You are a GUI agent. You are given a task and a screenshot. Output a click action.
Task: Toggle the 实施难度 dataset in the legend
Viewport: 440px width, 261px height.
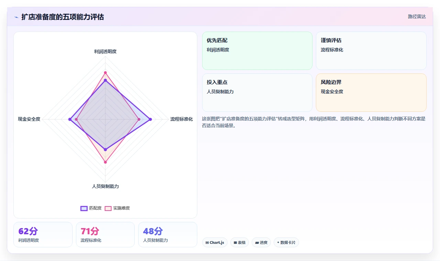pyautogui.click(x=117, y=208)
